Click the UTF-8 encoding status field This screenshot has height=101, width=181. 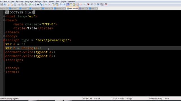click(x=167, y=98)
